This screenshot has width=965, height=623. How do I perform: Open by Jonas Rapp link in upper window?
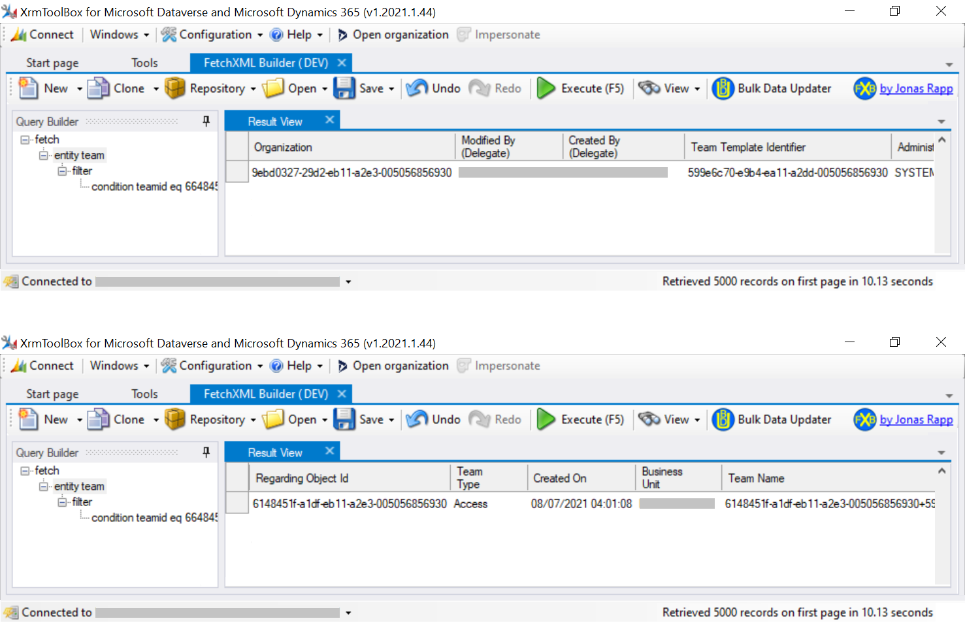tap(916, 88)
